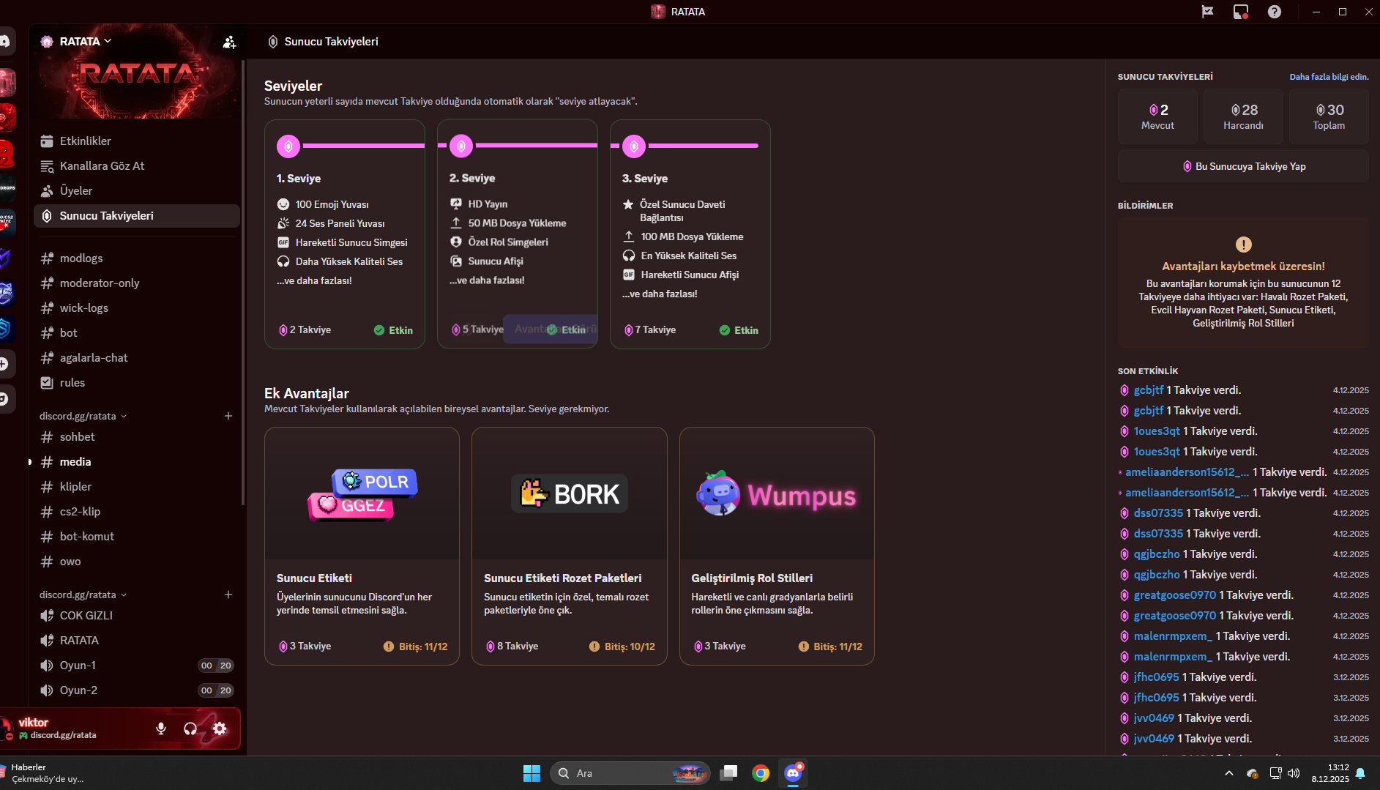
Task: Mute the microphone in the user panel
Action: pos(161,728)
